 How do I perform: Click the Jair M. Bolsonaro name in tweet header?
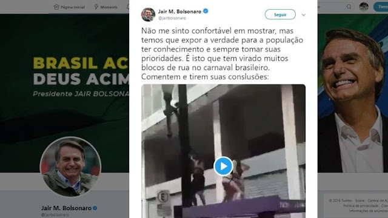179,12
